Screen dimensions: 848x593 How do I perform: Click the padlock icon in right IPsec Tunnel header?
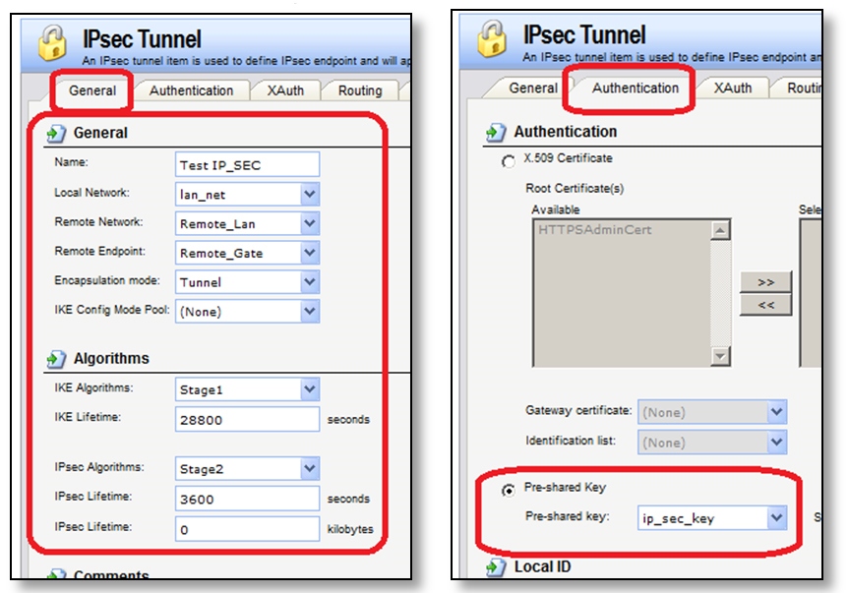tap(492, 40)
